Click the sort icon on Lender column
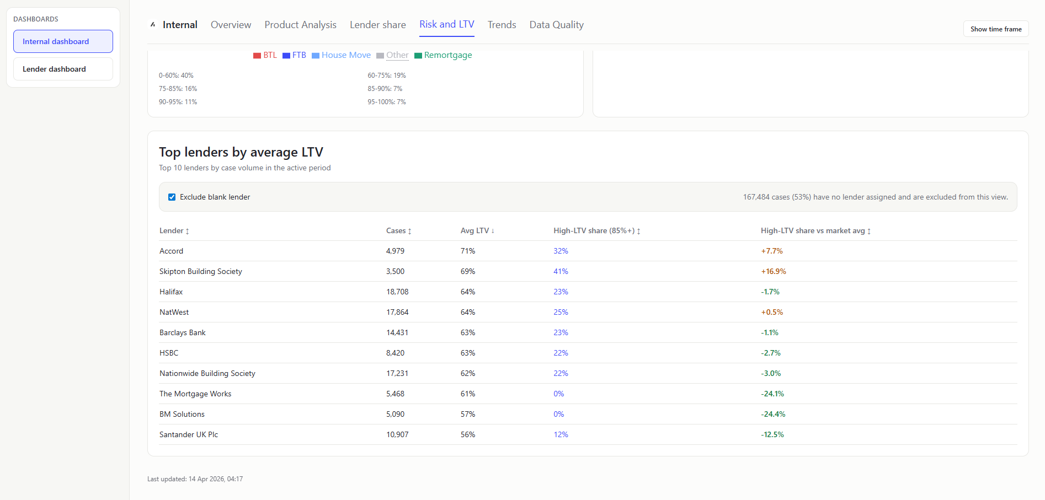Viewport: 1045px width, 500px height. tap(188, 231)
